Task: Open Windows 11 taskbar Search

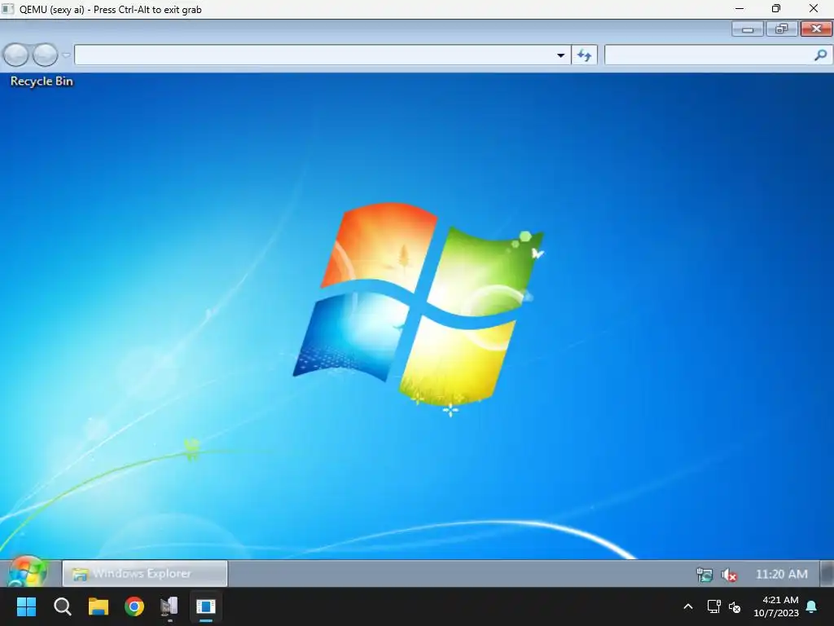Action: point(62,606)
